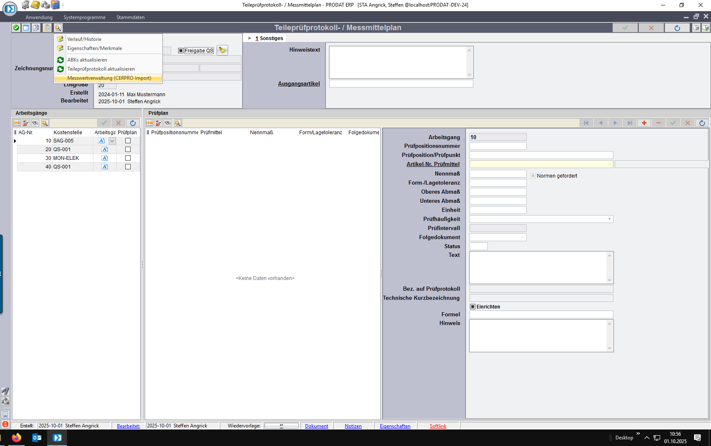This screenshot has height=446, width=711.
Task: Click the Softlink link in status bar
Action: point(438,426)
